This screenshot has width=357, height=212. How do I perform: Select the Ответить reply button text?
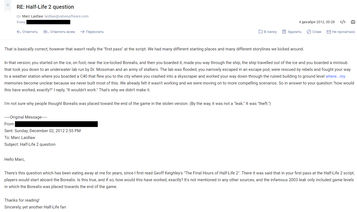(30, 32)
